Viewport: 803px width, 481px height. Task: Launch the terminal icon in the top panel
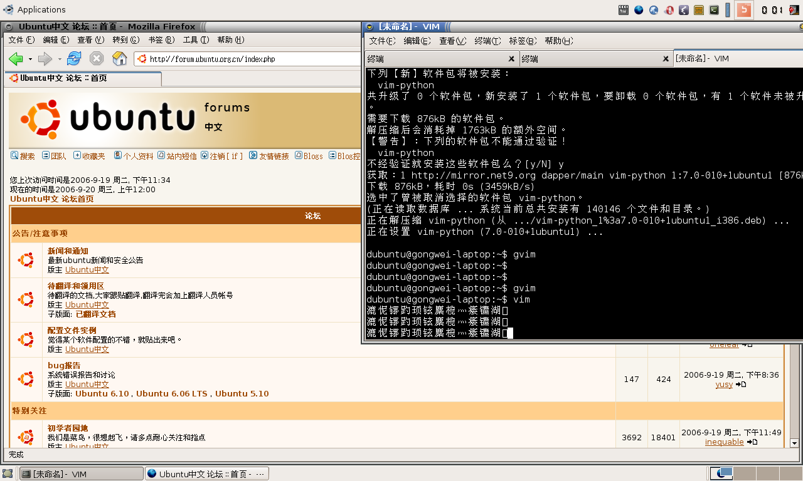[x=714, y=9]
